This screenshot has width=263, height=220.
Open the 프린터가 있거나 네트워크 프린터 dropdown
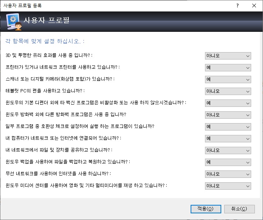pos(228,68)
